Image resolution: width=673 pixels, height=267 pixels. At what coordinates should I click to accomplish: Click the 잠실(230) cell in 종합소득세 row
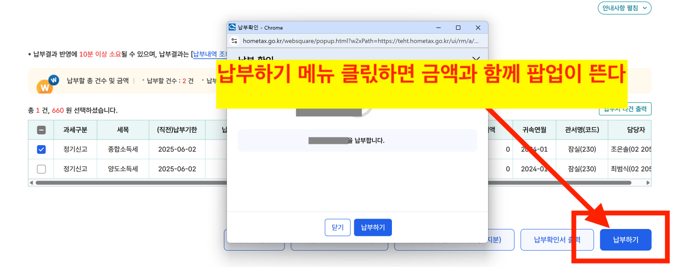[581, 149]
